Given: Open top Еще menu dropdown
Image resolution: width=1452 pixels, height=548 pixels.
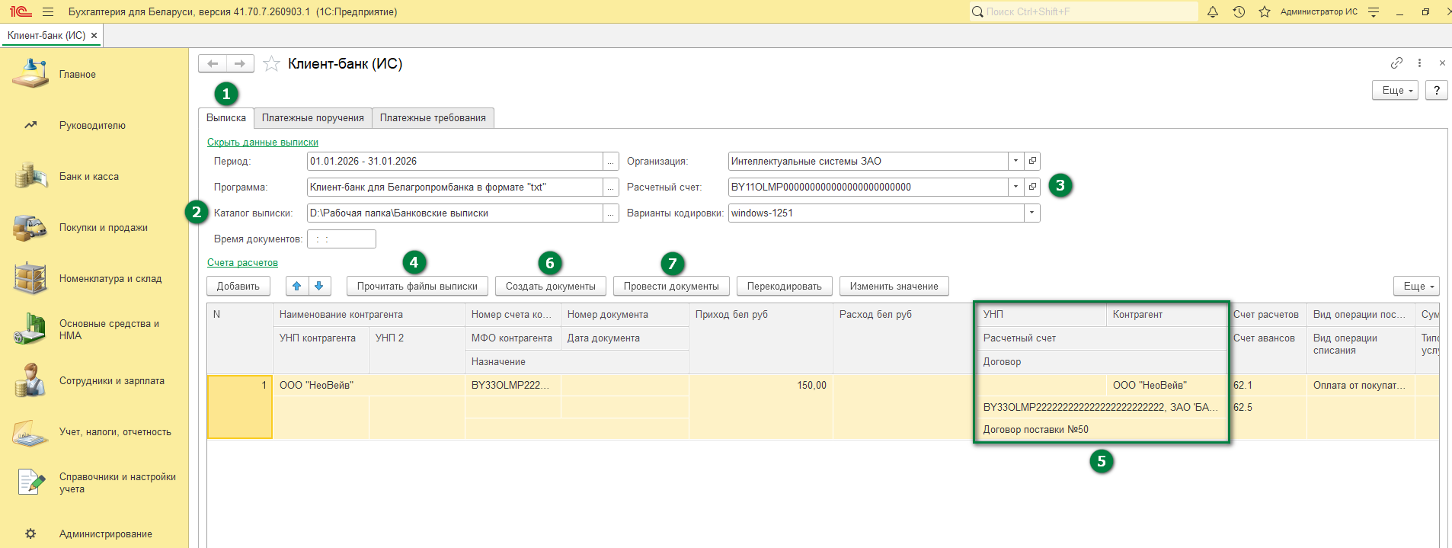Looking at the screenshot, I should (1395, 90).
